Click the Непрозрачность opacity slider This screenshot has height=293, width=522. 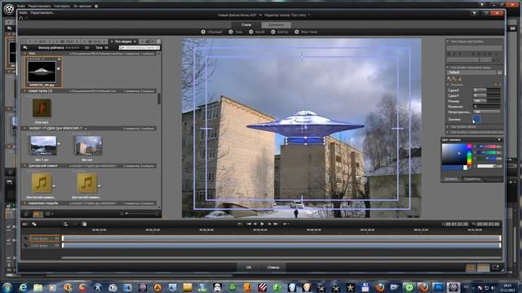(487, 112)
